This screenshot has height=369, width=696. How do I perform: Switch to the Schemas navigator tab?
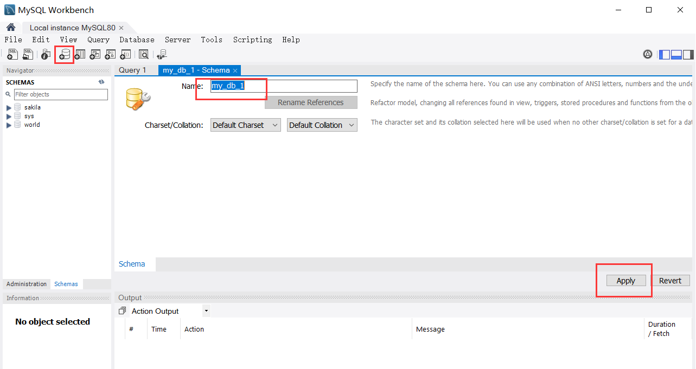[66, 284]
